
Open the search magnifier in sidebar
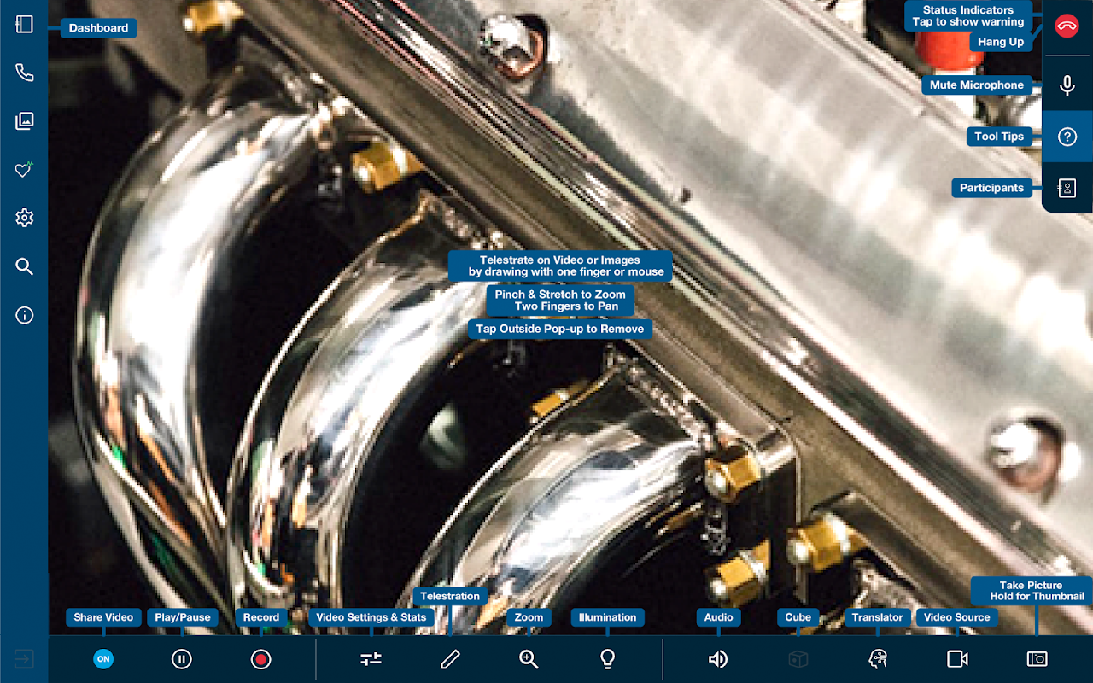click(x=24, y=267)
